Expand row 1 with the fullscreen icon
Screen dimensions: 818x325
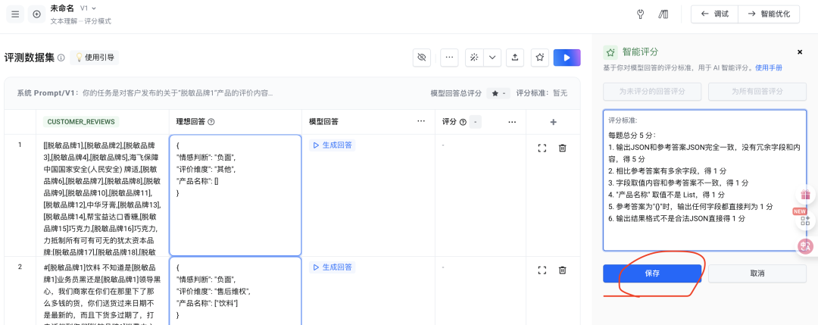[x=542, y=148]
